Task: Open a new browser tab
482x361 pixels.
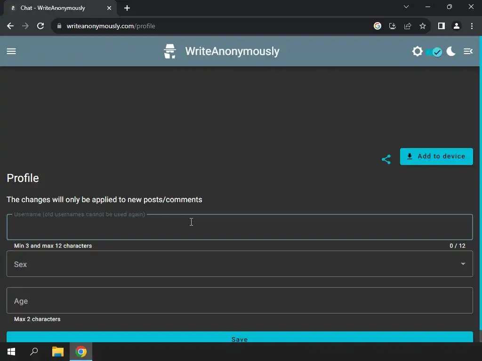Action: point(127,8)
